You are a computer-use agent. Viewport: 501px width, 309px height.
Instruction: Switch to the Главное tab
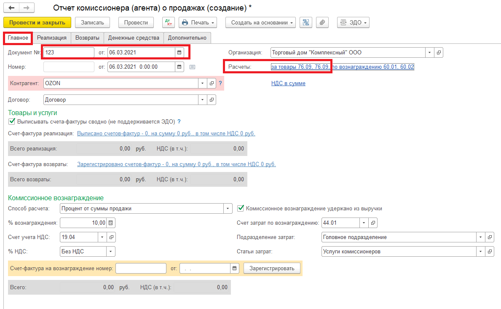point(18,38)
